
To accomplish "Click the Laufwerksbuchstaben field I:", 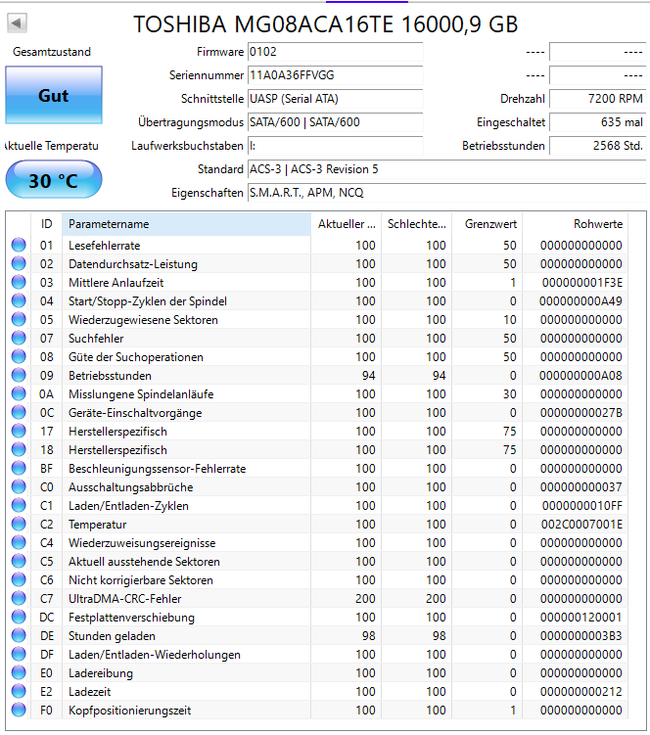I will click(x=336, y=145).
